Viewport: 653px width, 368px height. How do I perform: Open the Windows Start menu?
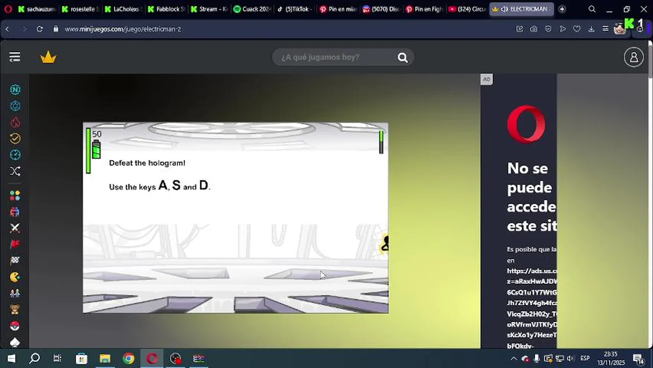(11, 358)
